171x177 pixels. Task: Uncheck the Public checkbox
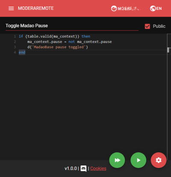tap(147, 26)
